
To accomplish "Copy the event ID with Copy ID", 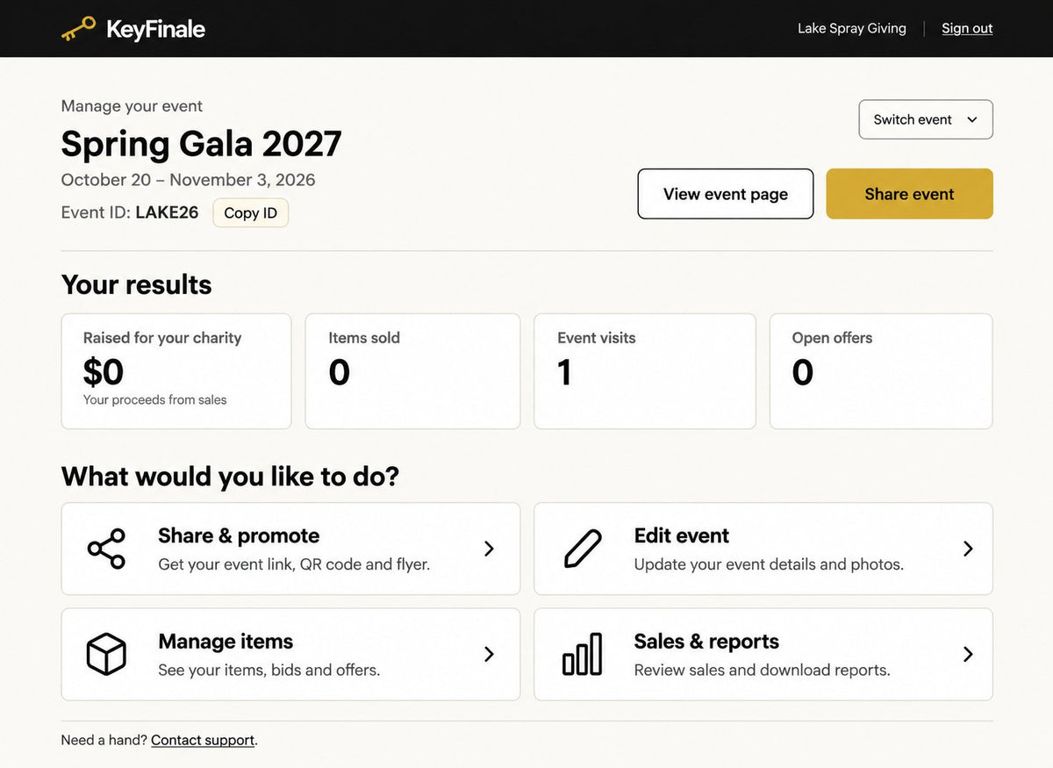I will tap(250, 212).
